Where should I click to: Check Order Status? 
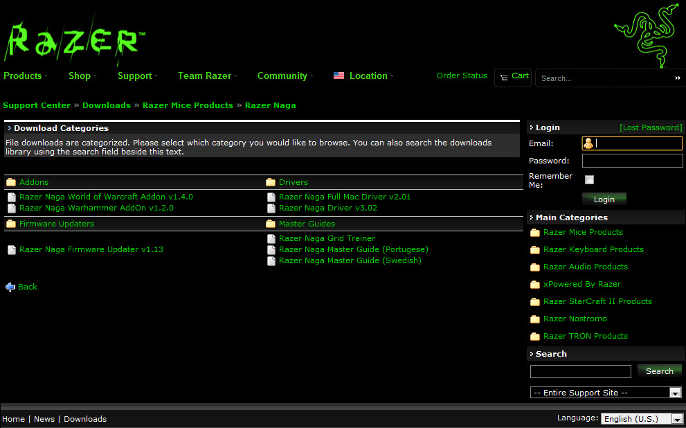(462, 75)
